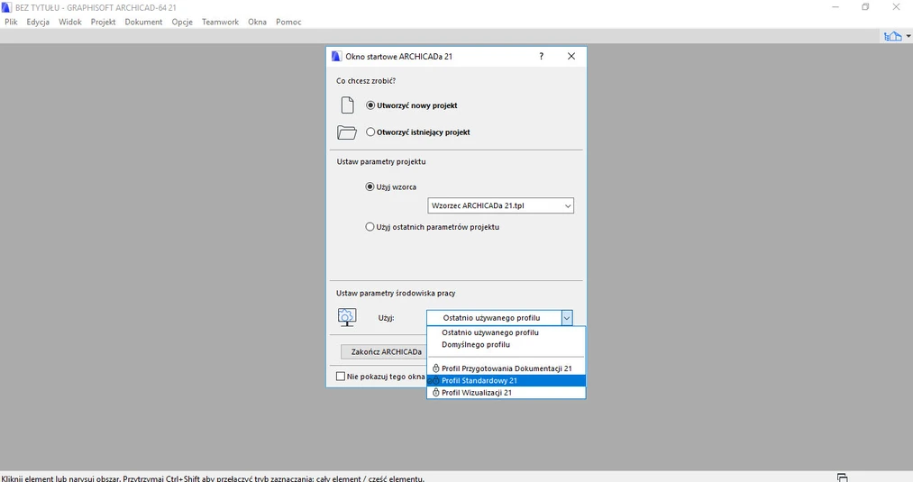913x482 pixels.
Task: Open the Edycja menu
Action: [x=38, y=23]
